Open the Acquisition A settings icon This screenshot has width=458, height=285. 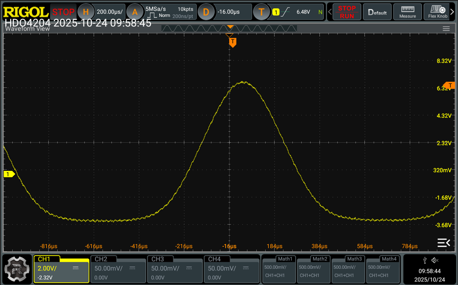coord(135,12)
